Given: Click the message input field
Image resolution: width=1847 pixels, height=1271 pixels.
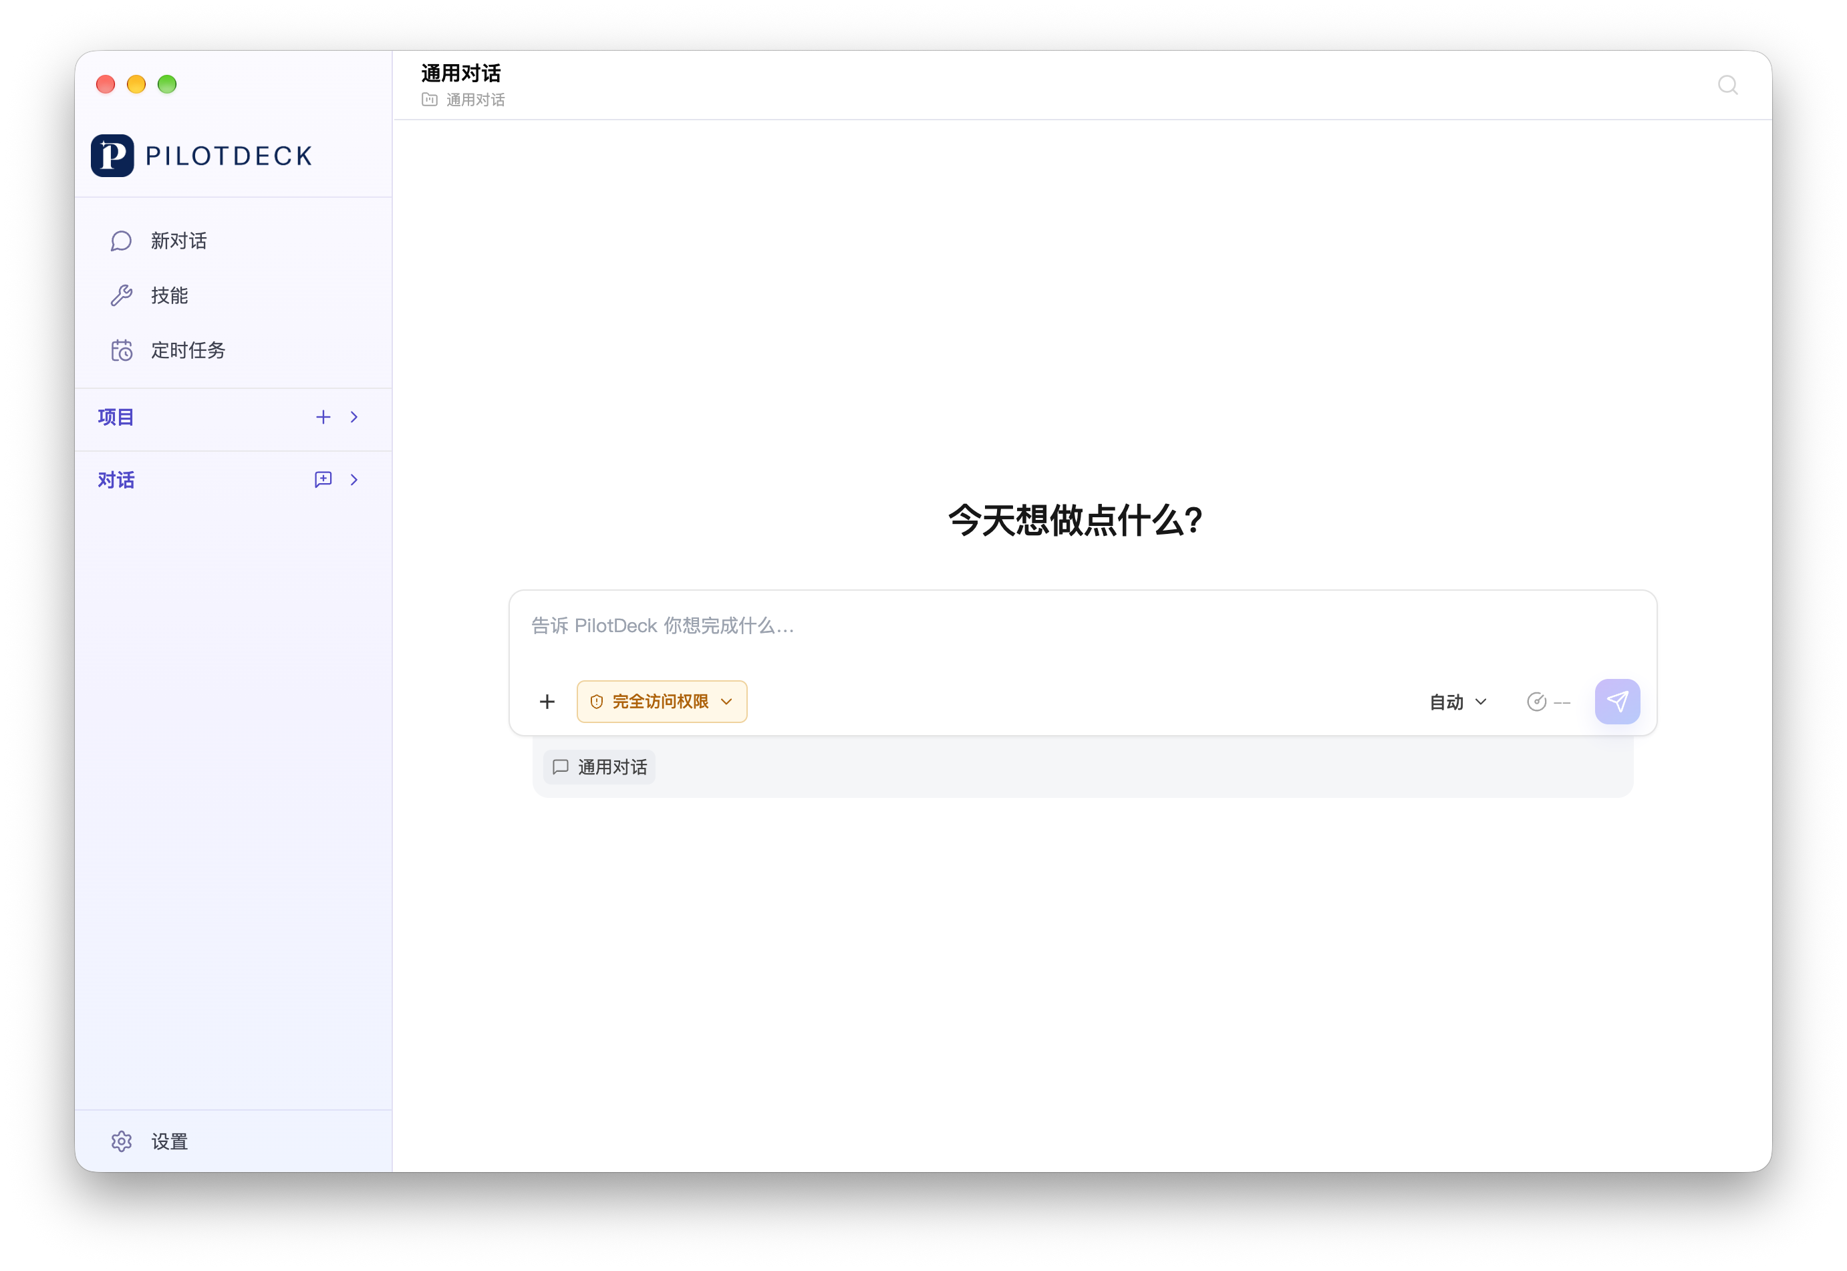Looking at the screenshot, I should point(1082,626).
